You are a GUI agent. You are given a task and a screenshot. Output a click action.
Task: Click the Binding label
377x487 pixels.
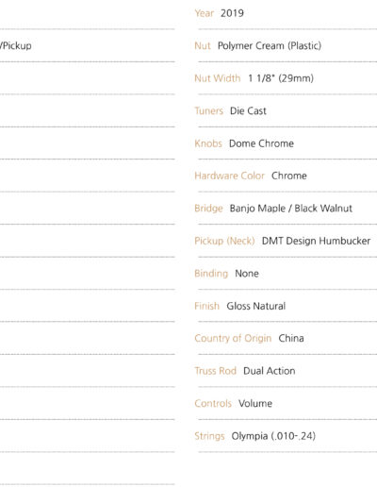pos(211,274)
